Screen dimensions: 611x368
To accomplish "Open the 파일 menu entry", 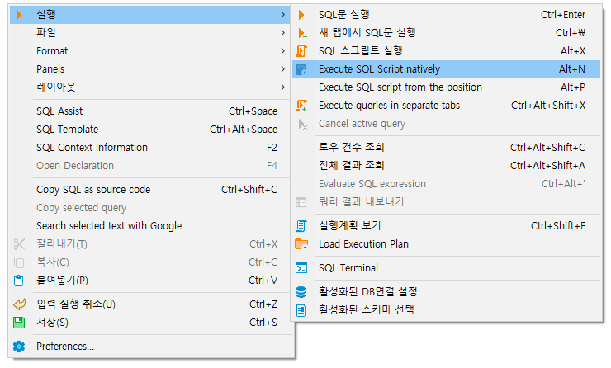I will coord(149,33).
